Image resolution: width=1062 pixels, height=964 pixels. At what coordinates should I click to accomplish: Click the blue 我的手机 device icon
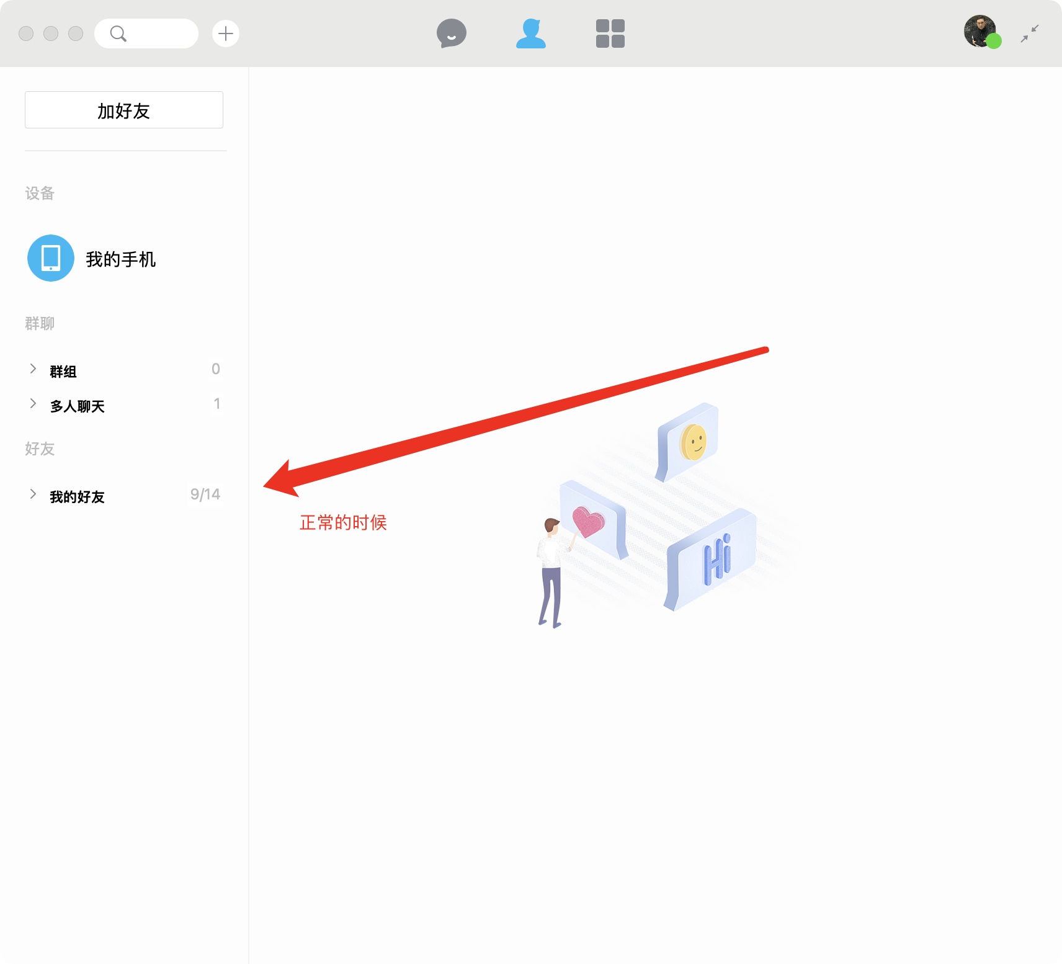point(51,258)
